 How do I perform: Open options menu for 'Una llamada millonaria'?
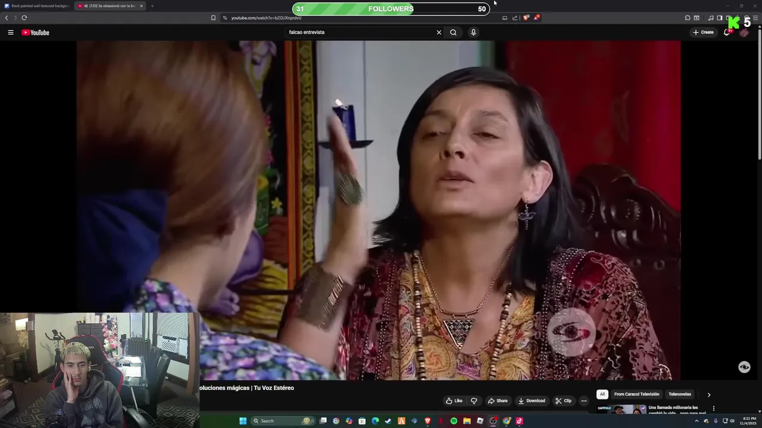pos(713,408)
